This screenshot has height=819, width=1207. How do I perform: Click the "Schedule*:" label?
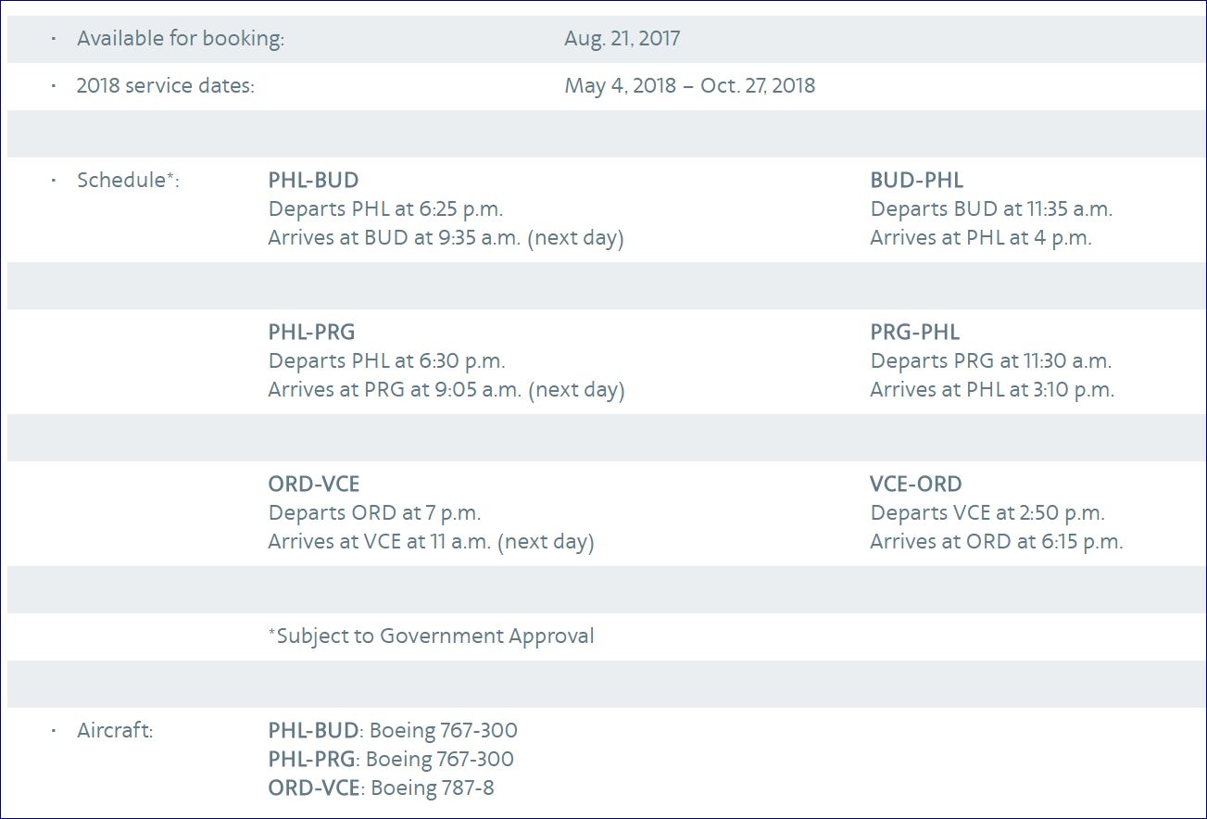(128, 181)
